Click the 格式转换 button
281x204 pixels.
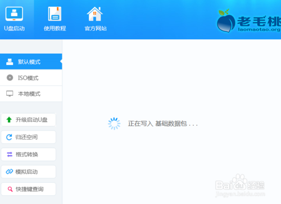click(x=29, y=154)
